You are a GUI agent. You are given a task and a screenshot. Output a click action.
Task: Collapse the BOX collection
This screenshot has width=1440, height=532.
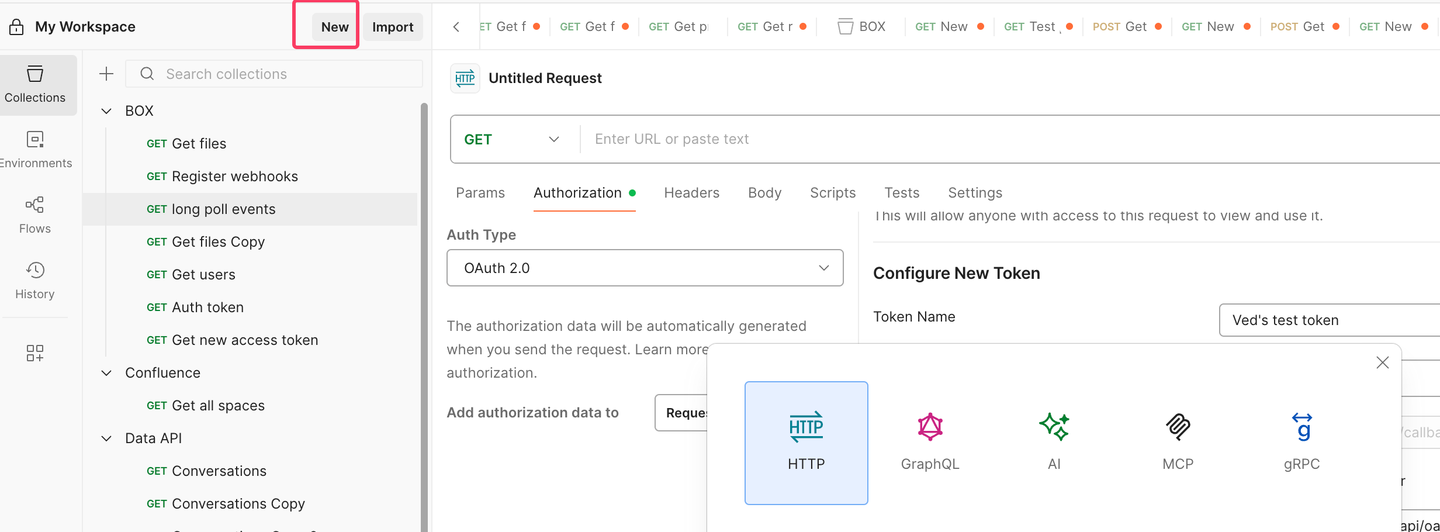pyautogui.click(x=106, y=111)
